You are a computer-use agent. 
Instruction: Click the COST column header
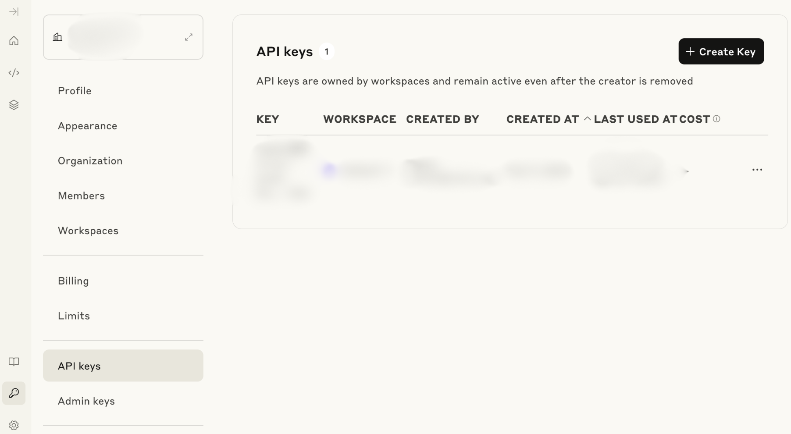[x=694, y=119]
